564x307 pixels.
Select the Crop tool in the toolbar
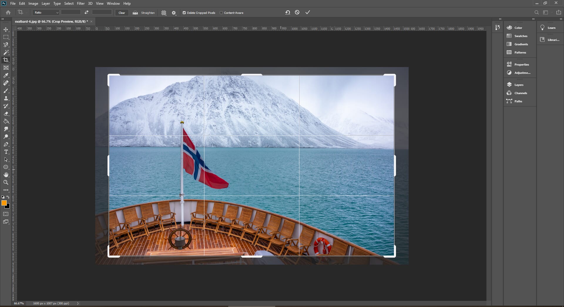coord(6,60)
